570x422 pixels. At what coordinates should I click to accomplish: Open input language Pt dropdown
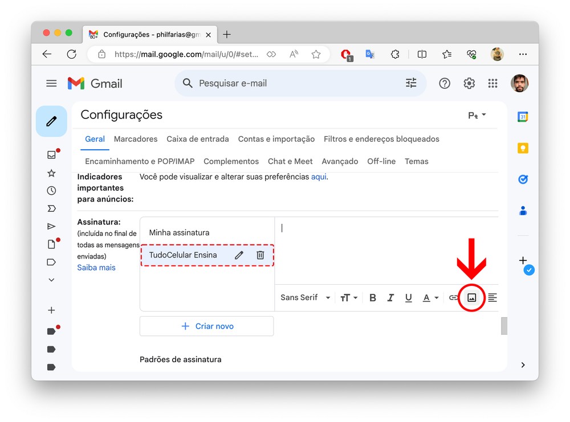click(x=477, y=116)
